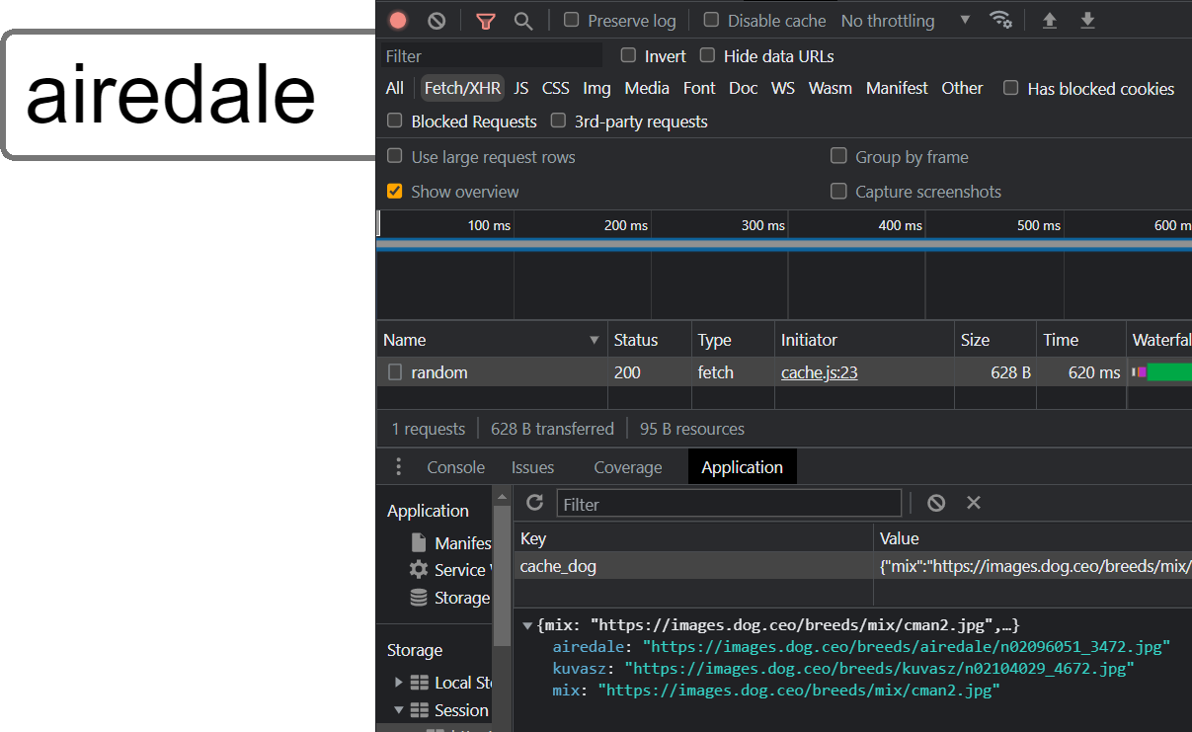The height and width of the screenshot is (732, 1192).
Task: Toggle the filter funnel icon
Action: (485, 21)
